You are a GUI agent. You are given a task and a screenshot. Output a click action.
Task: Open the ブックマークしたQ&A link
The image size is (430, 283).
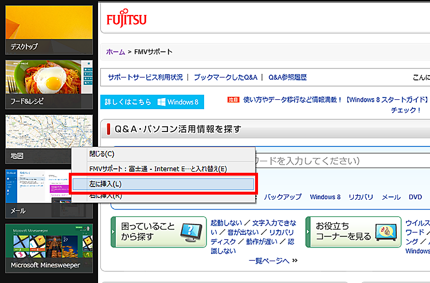coord(225,77)
